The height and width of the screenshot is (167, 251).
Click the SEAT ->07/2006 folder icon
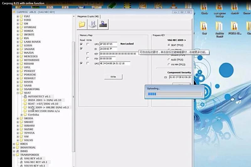pyautogui.click(x=25, y=104)
